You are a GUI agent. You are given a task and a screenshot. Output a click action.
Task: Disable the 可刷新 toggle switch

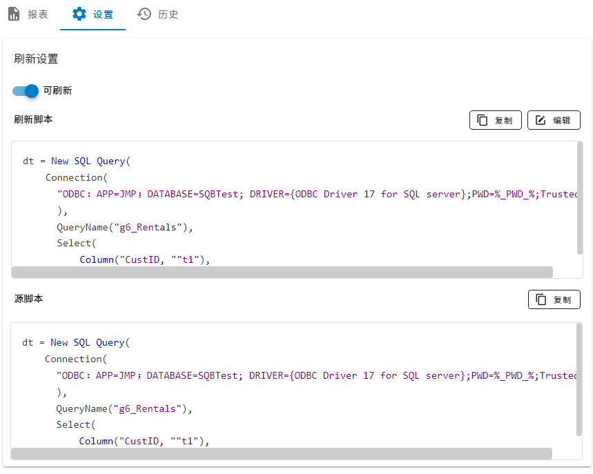[x=26, y=90]
